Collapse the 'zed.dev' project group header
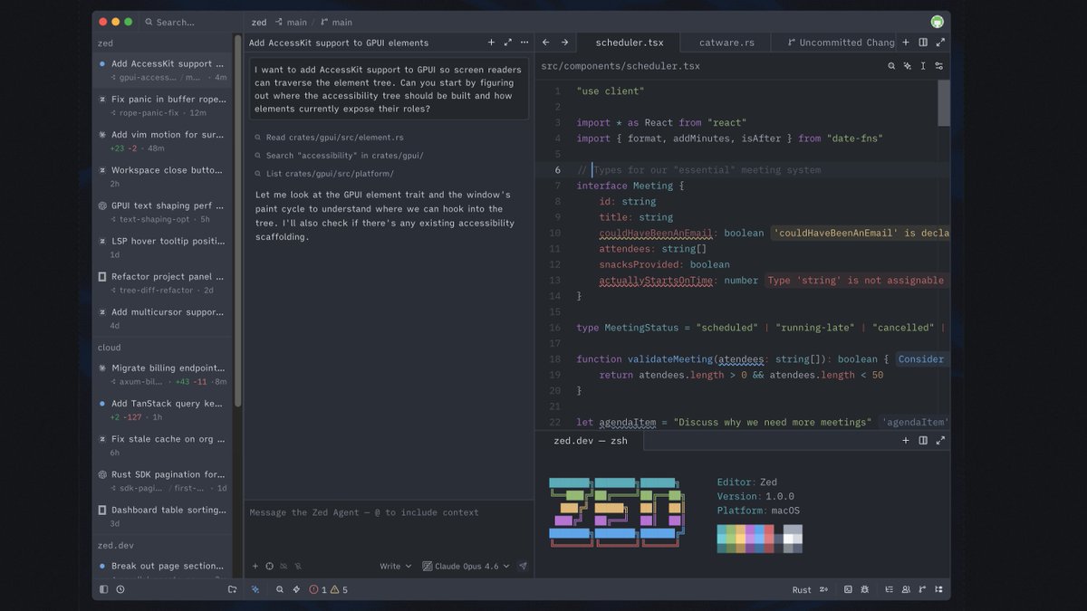The height and width of the screenshot is (611, 1087). (162, 546)
